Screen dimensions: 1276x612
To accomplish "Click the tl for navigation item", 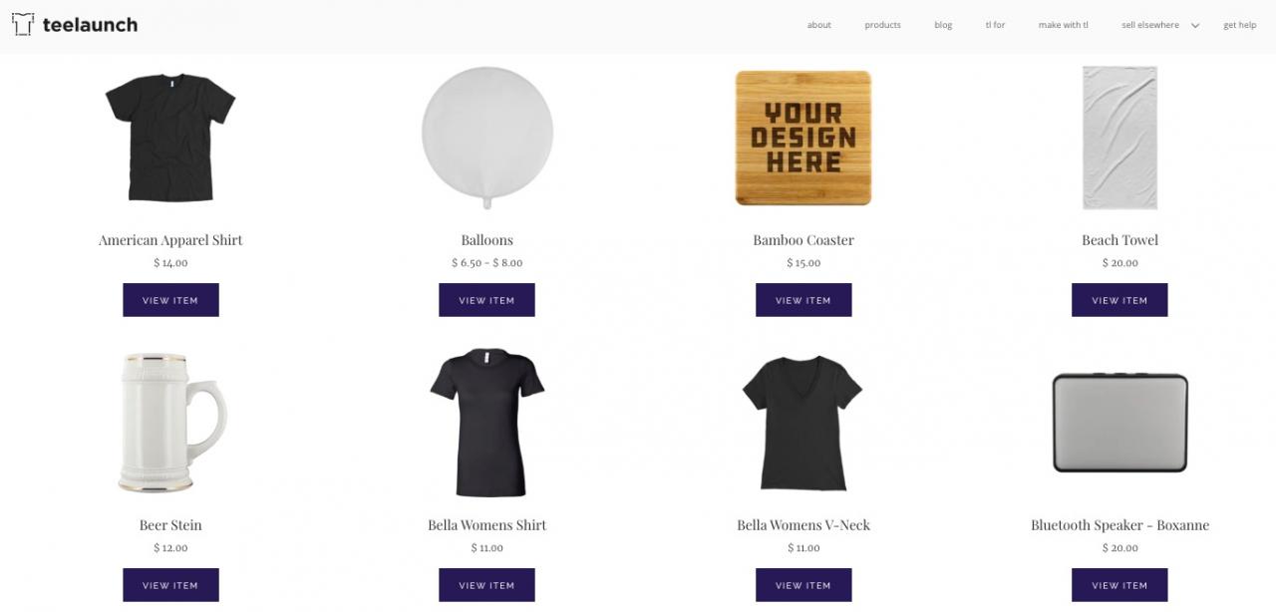I will (995, 25).
